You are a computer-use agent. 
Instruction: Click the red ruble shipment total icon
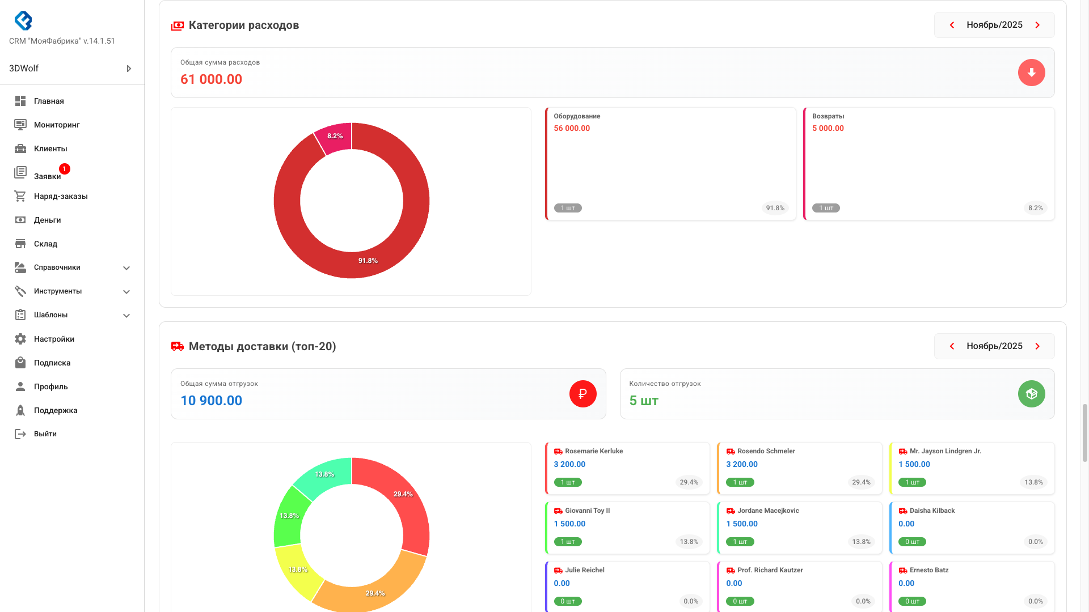583,394
